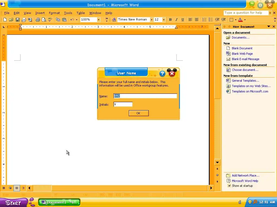Viewport: 277px width, 207px height.
Task: Click the horizontal scrollbar right arrow
Action: pyautogui.click(x=211, y=188)
